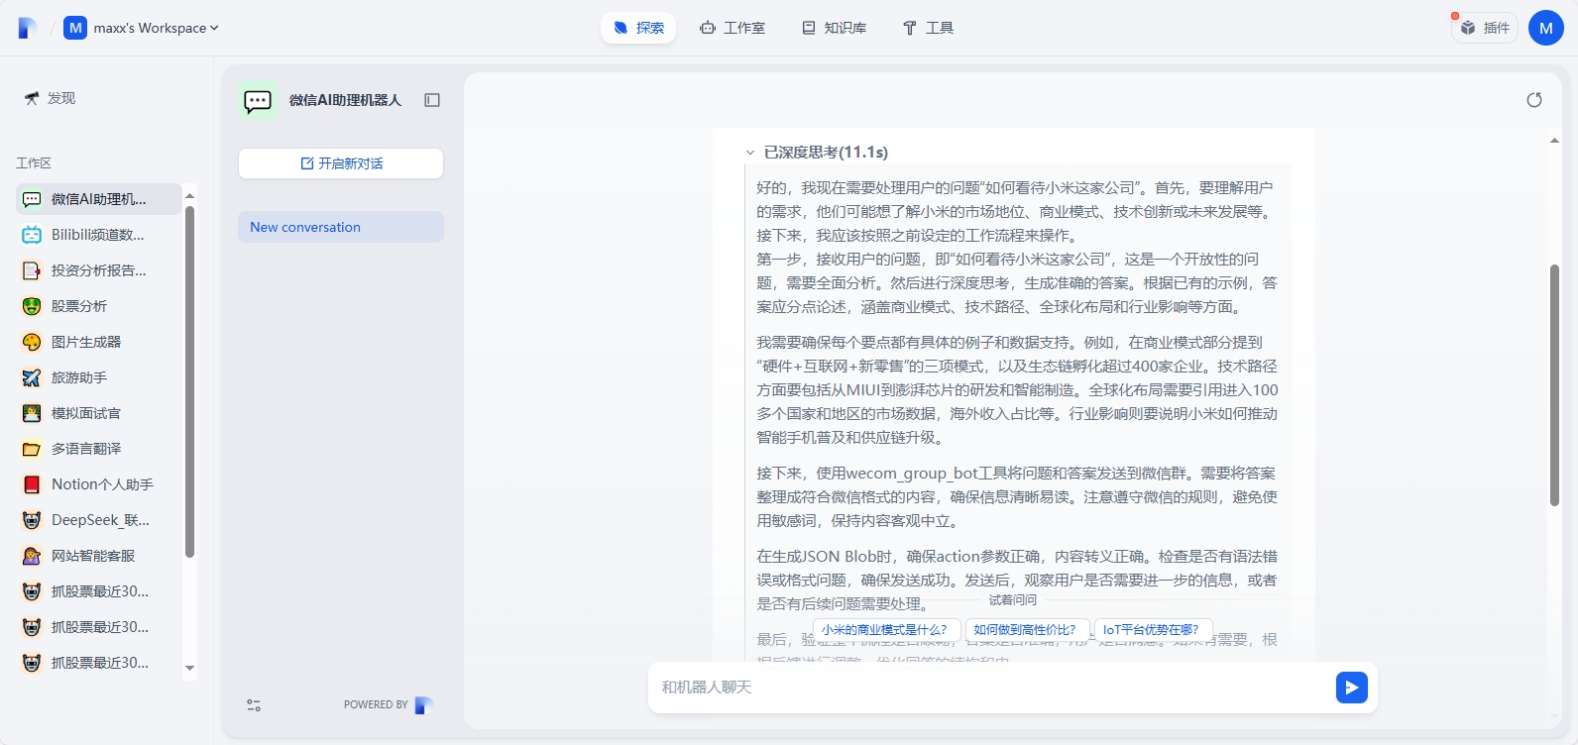The image size is (1578, 745).
Task: Open the 旅游助手 app
Action: [x=98, y=377]
